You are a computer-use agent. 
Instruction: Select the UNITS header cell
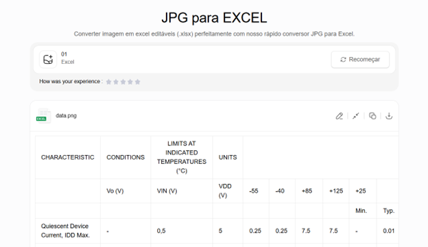click(x=228, y=157)
